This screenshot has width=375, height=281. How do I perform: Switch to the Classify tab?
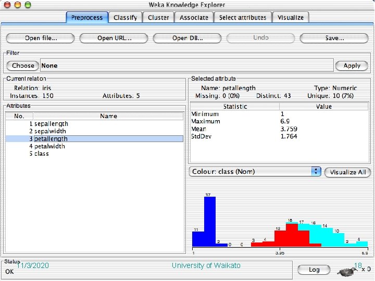(x=126, y=18)
